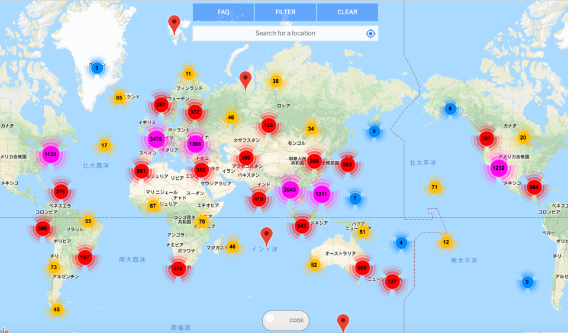Image resolution: width=568 pixels, height=333 pixels.
Task: Click the CLEAR button
Action: click(x=347, y=12)
